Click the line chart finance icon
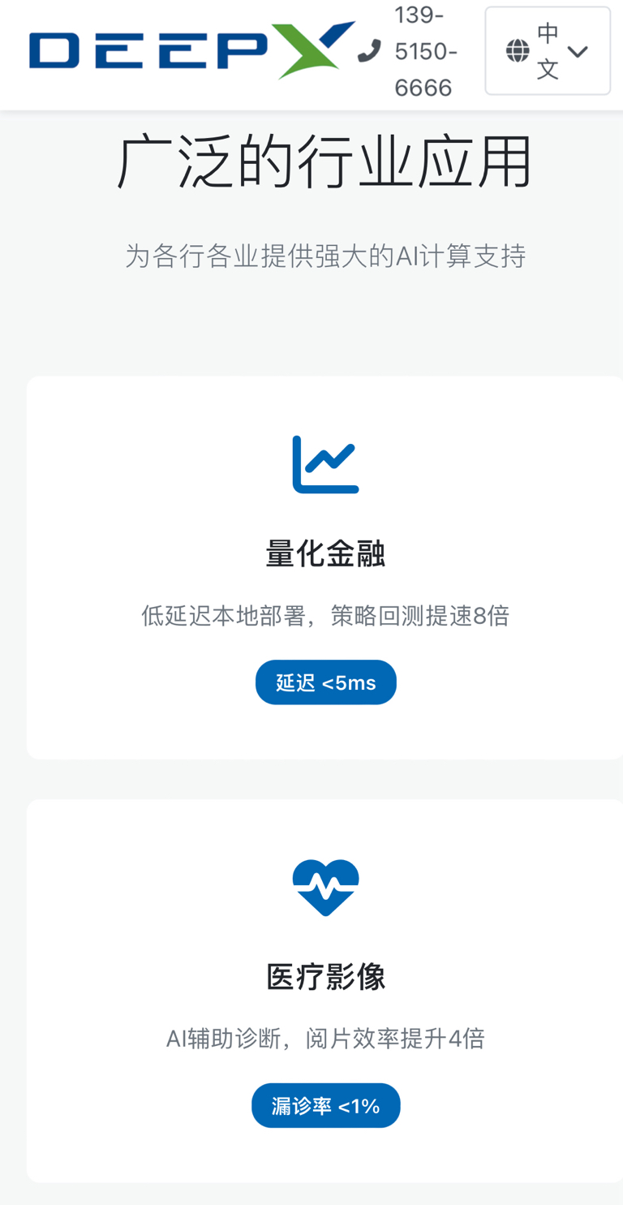 tap(325, 464)
